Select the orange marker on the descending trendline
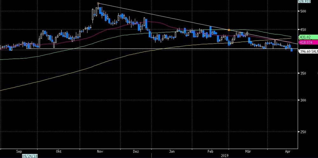The image size is (318, 158). point(229,30)
